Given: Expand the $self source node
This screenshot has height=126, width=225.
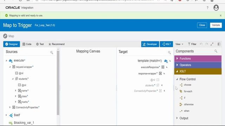Looking at the screenshot, I should 6,115.
